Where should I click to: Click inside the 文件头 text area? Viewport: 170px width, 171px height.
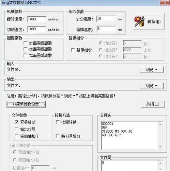click(130, 135)
